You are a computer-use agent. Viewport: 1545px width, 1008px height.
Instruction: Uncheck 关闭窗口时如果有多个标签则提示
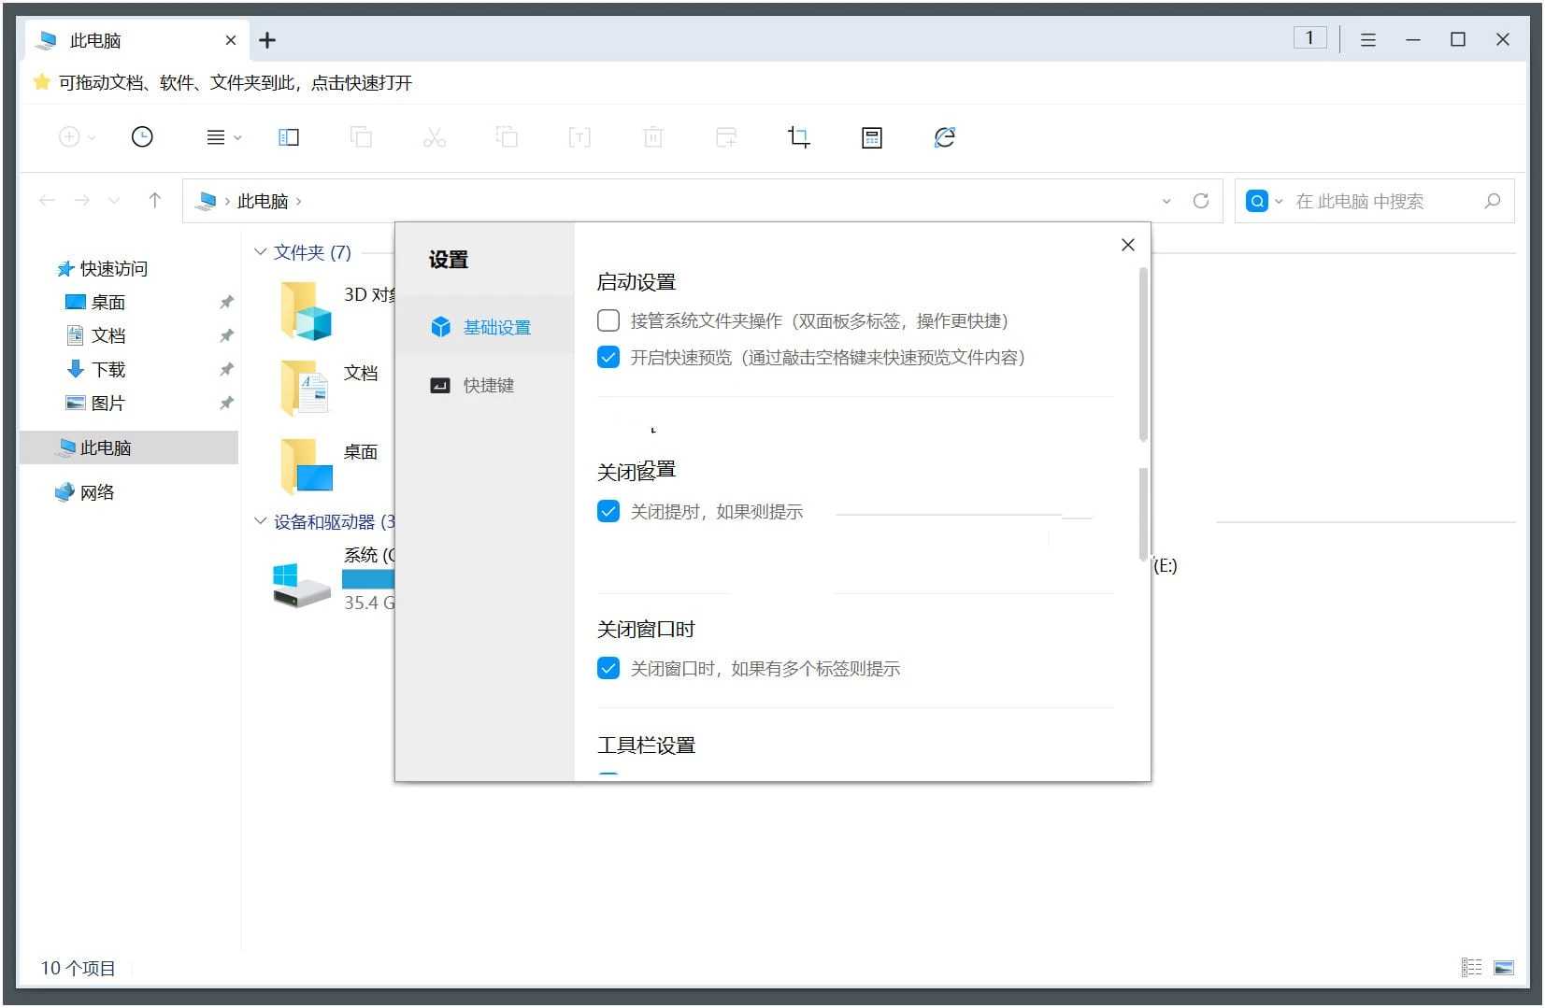[x=608, y=667]
